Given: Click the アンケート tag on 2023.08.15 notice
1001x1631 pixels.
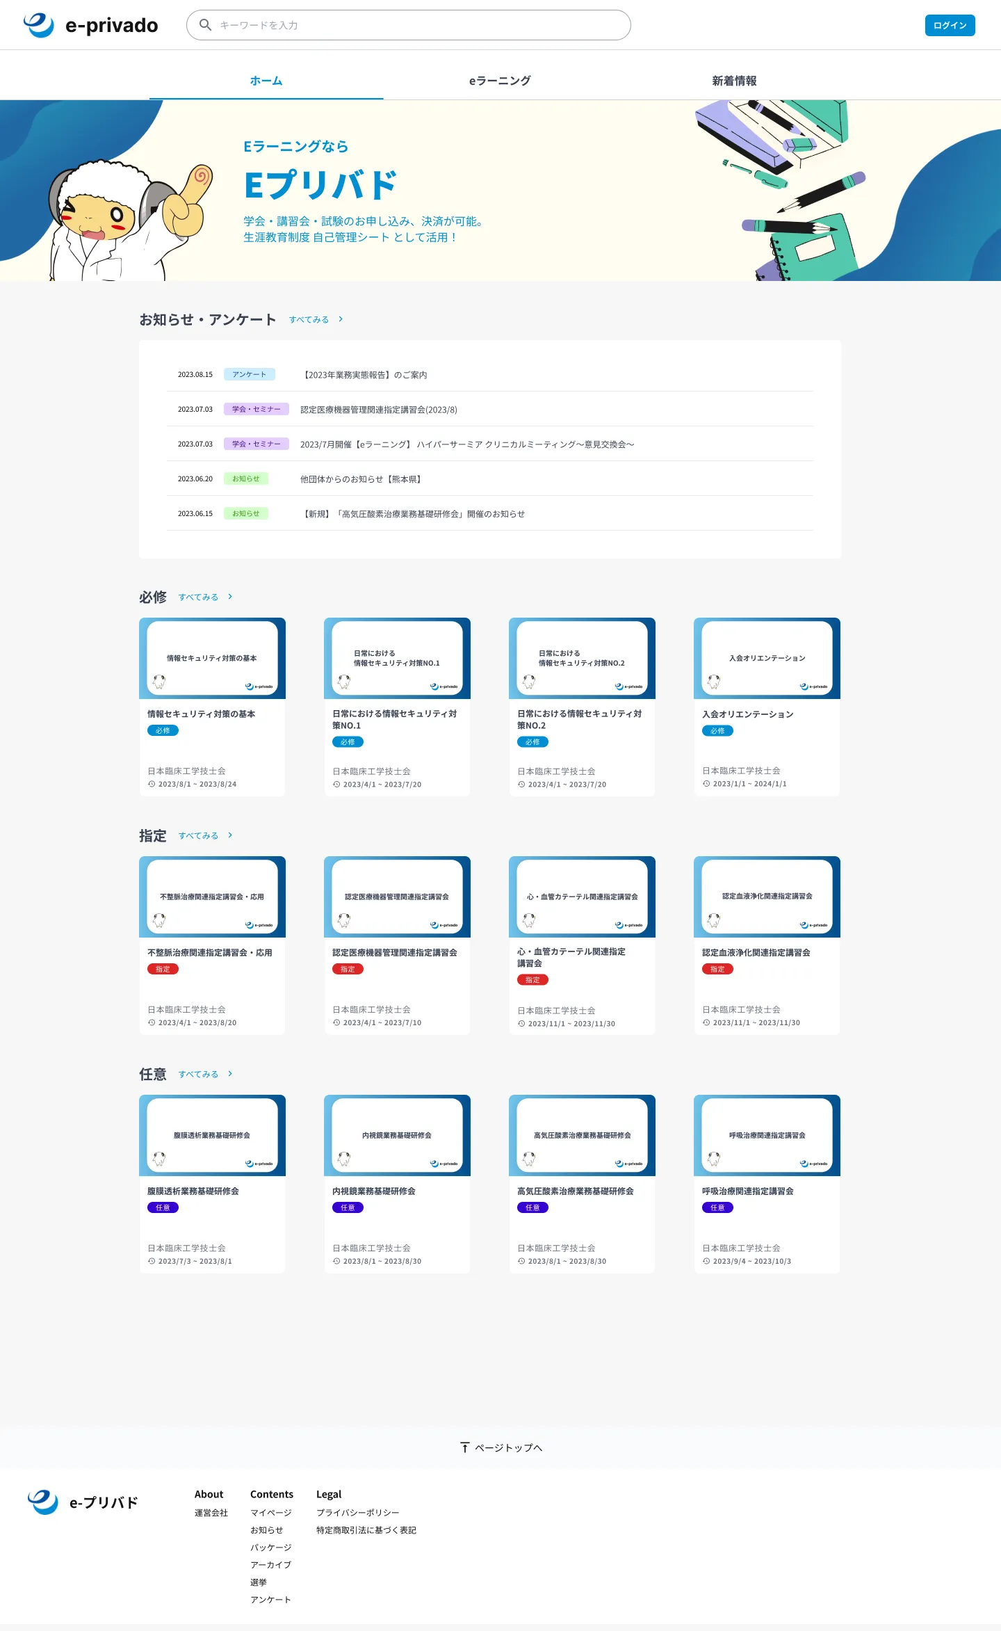Looking at the screenshot, I should pos(249,374).
